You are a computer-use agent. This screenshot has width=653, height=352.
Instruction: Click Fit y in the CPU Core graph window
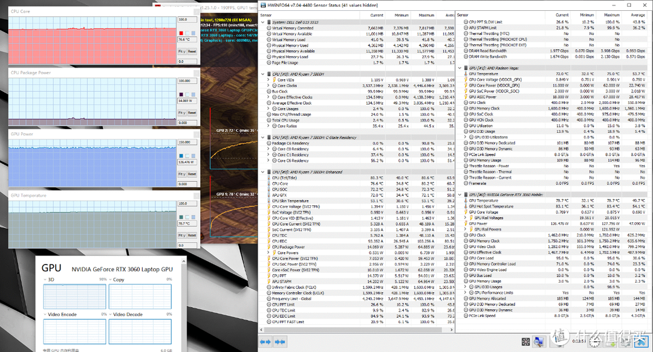[x=181, y=51]
